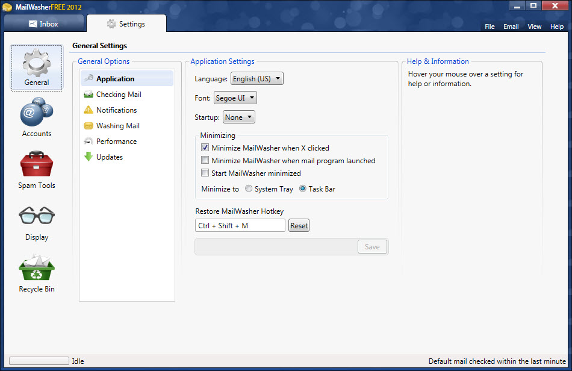Open the Font dropdown

click(x=235, y=98)
